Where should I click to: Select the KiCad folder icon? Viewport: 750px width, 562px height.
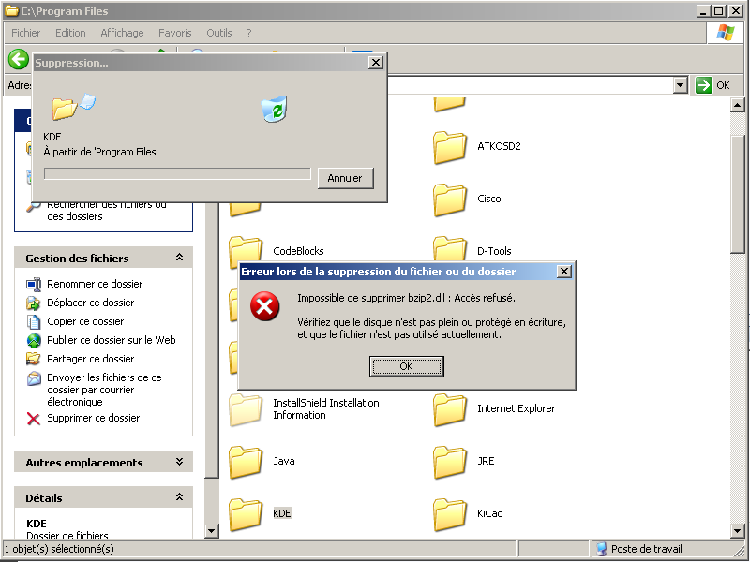[450, 514]
